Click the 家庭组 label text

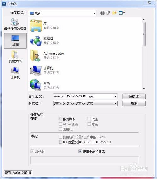[x=48, y=39]
